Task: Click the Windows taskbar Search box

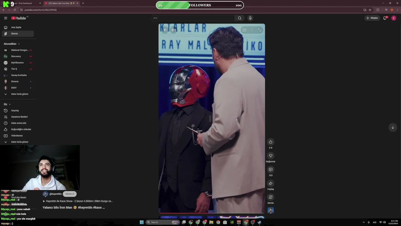Action: tap(163, 222)
